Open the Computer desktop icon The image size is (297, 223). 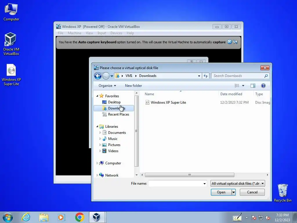click(11, 12)
